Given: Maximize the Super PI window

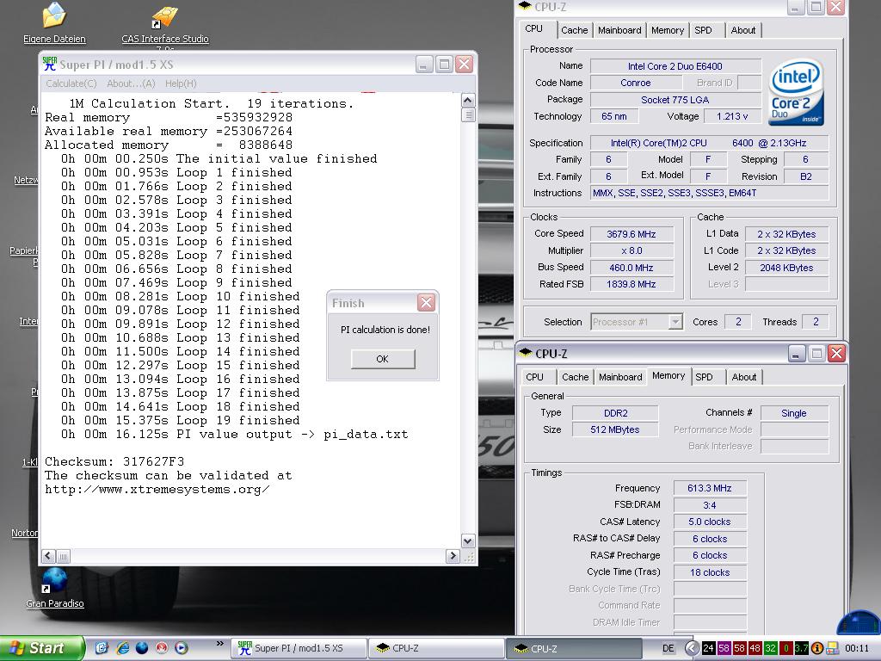Looking at the screenshot, I should click(x=444, y=64).
